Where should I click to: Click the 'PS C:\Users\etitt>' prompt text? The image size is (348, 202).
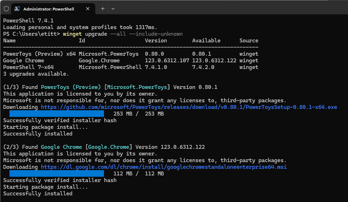pos(32,34)
